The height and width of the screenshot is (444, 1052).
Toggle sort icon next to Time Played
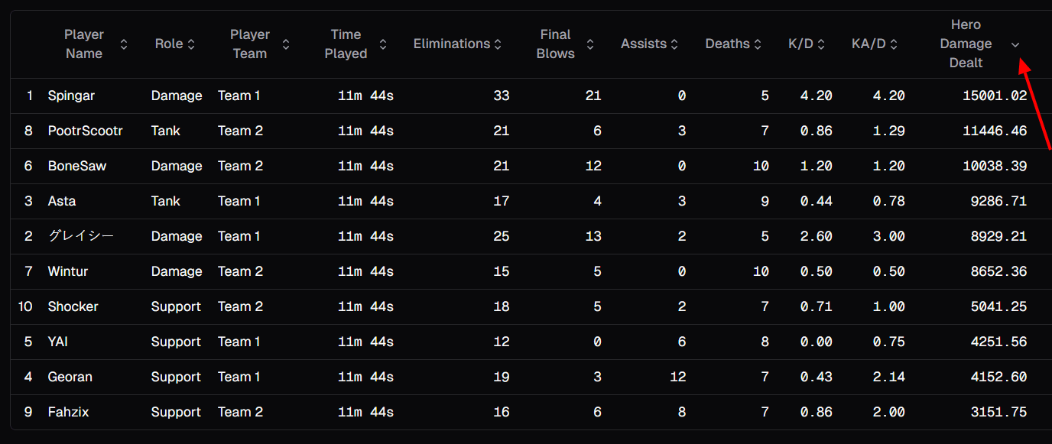click(x=383, y=44)
